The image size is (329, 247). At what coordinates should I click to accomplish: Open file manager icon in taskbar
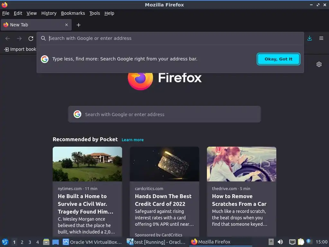[46, 242]
